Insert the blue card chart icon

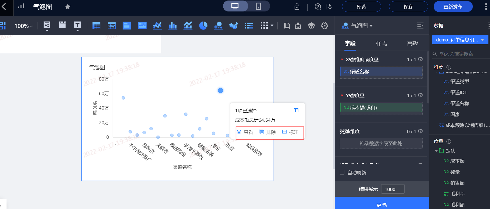coord(127,26)
